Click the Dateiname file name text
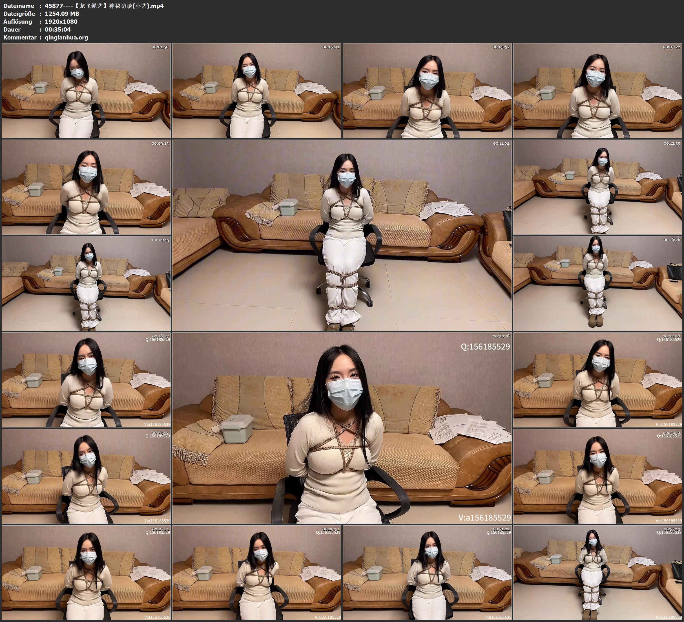Screen dimensions: 684x622 click(104, 6)
